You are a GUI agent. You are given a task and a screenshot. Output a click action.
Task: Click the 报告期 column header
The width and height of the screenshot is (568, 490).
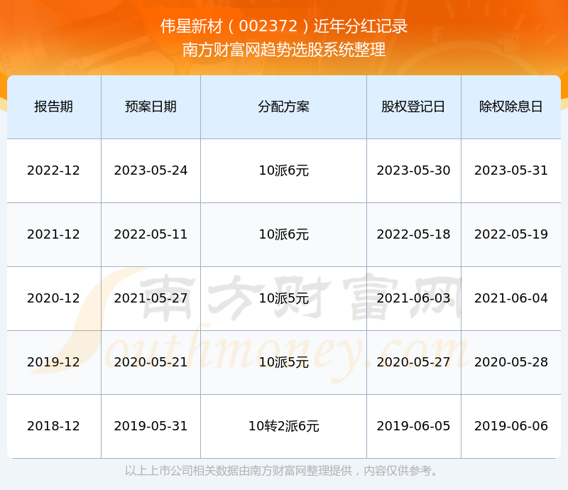(54, 107)
